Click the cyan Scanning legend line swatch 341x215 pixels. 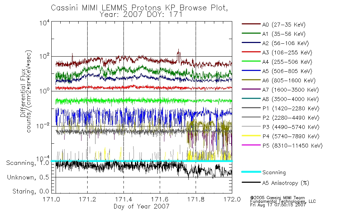(x=251, y=172)
